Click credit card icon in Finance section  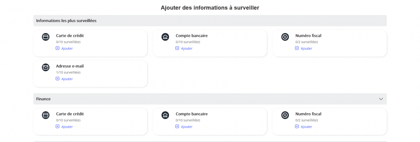(45, 115)
